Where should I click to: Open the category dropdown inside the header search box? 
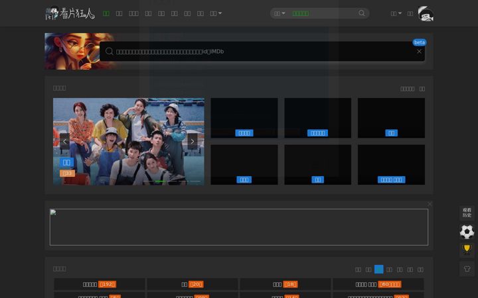point(279,13)
